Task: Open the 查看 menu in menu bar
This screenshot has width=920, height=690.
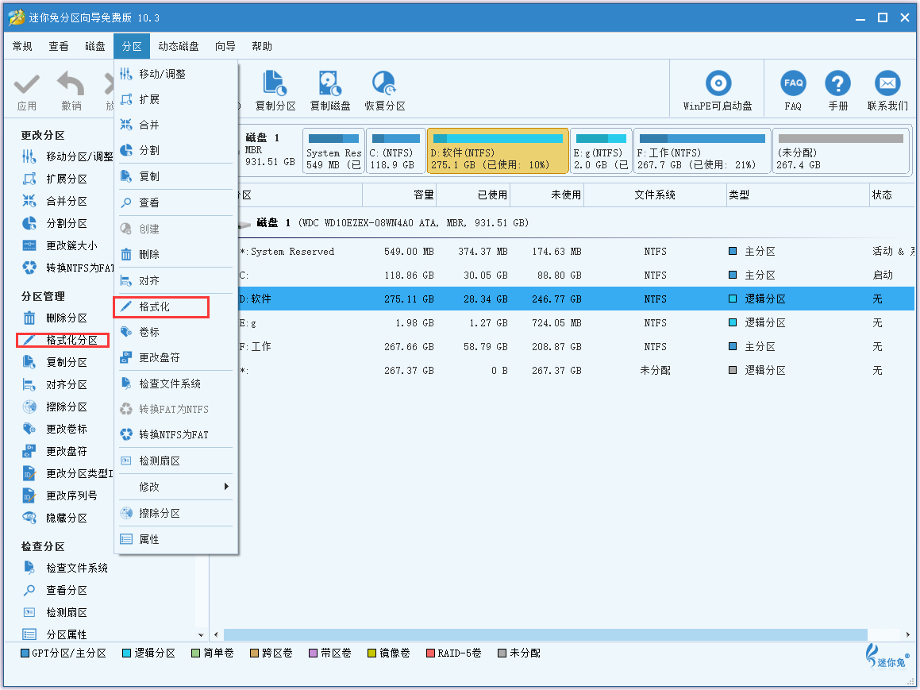Action: click(59, 46)
